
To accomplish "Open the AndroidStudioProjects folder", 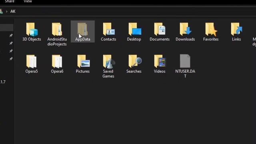I will click(57, 34).
